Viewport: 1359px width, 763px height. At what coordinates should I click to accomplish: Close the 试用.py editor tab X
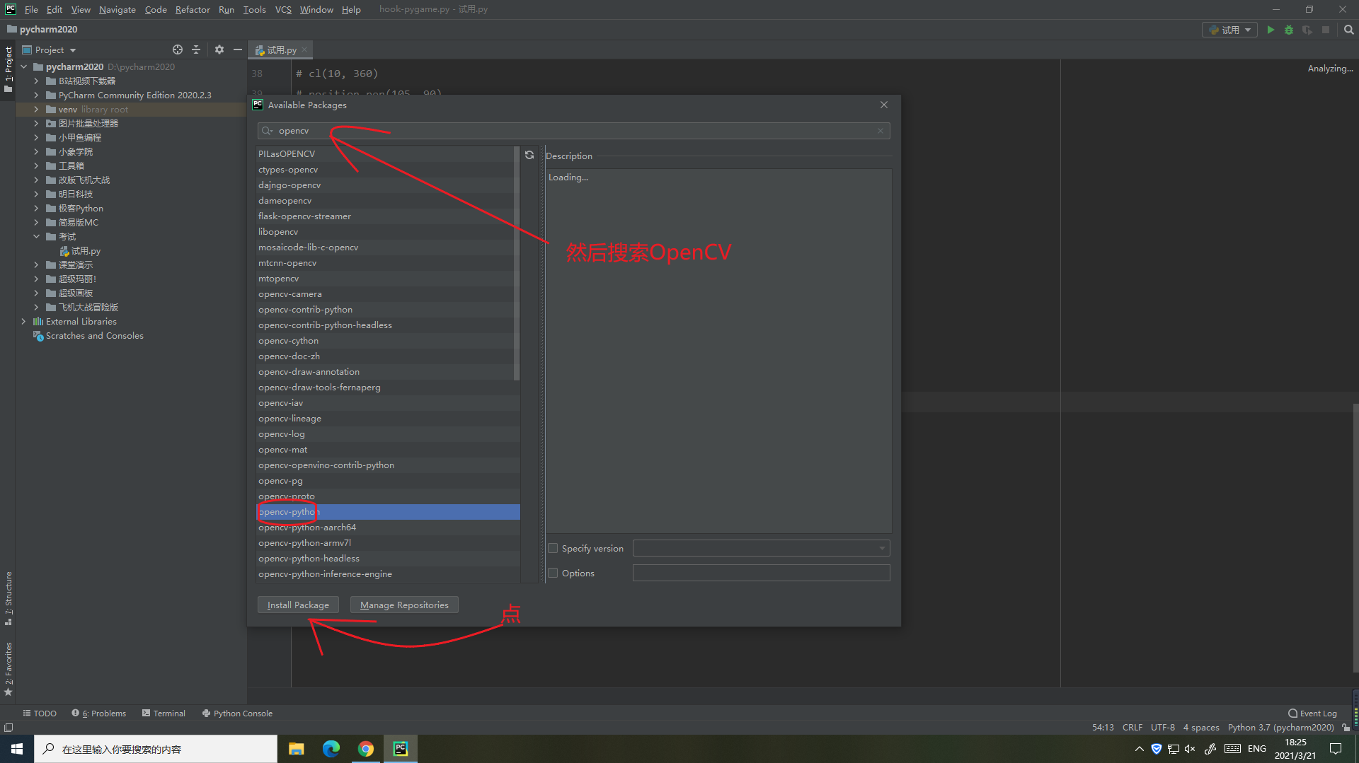(304, 49)
